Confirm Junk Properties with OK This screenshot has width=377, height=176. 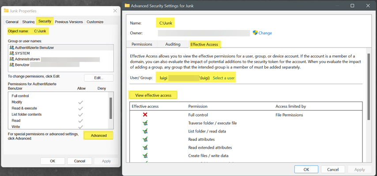click(x=53, y=161)
